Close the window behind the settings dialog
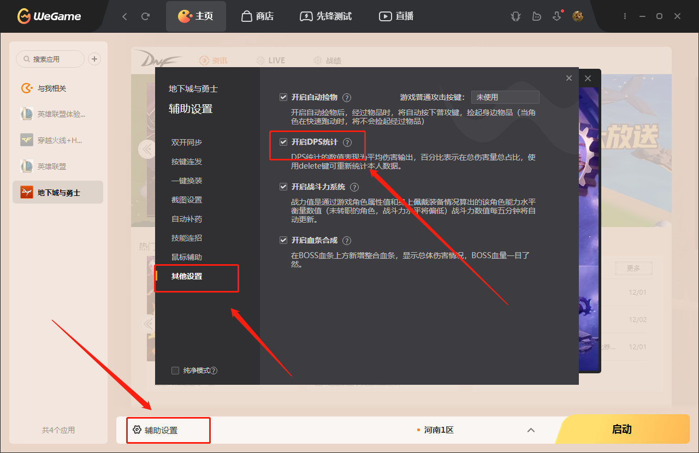The width and height of the screenshot is (699, 453). 588,79
